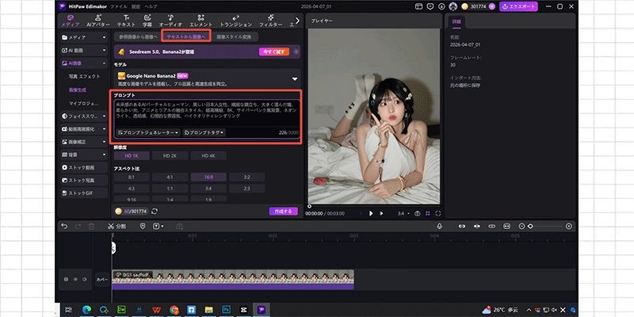Adjust the timeline zoom slider
Viewport: 634px width, 317px height.
click(x=530, y=227)
